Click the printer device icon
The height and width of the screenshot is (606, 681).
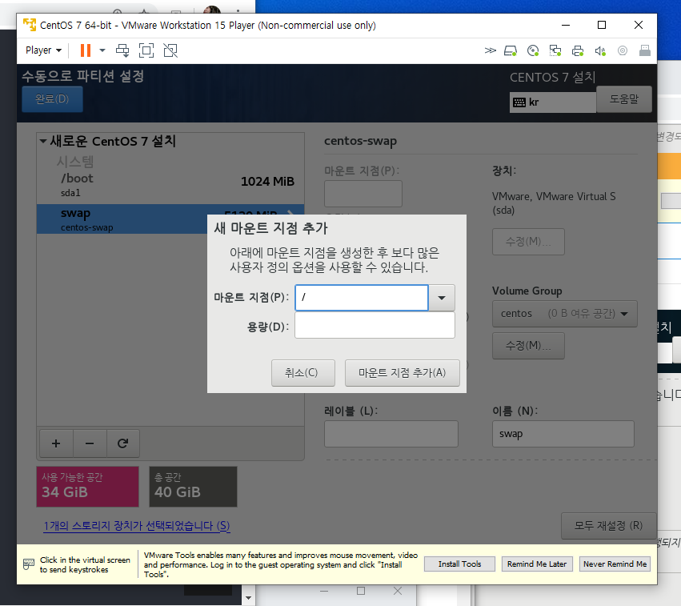(x=578, y=50)
